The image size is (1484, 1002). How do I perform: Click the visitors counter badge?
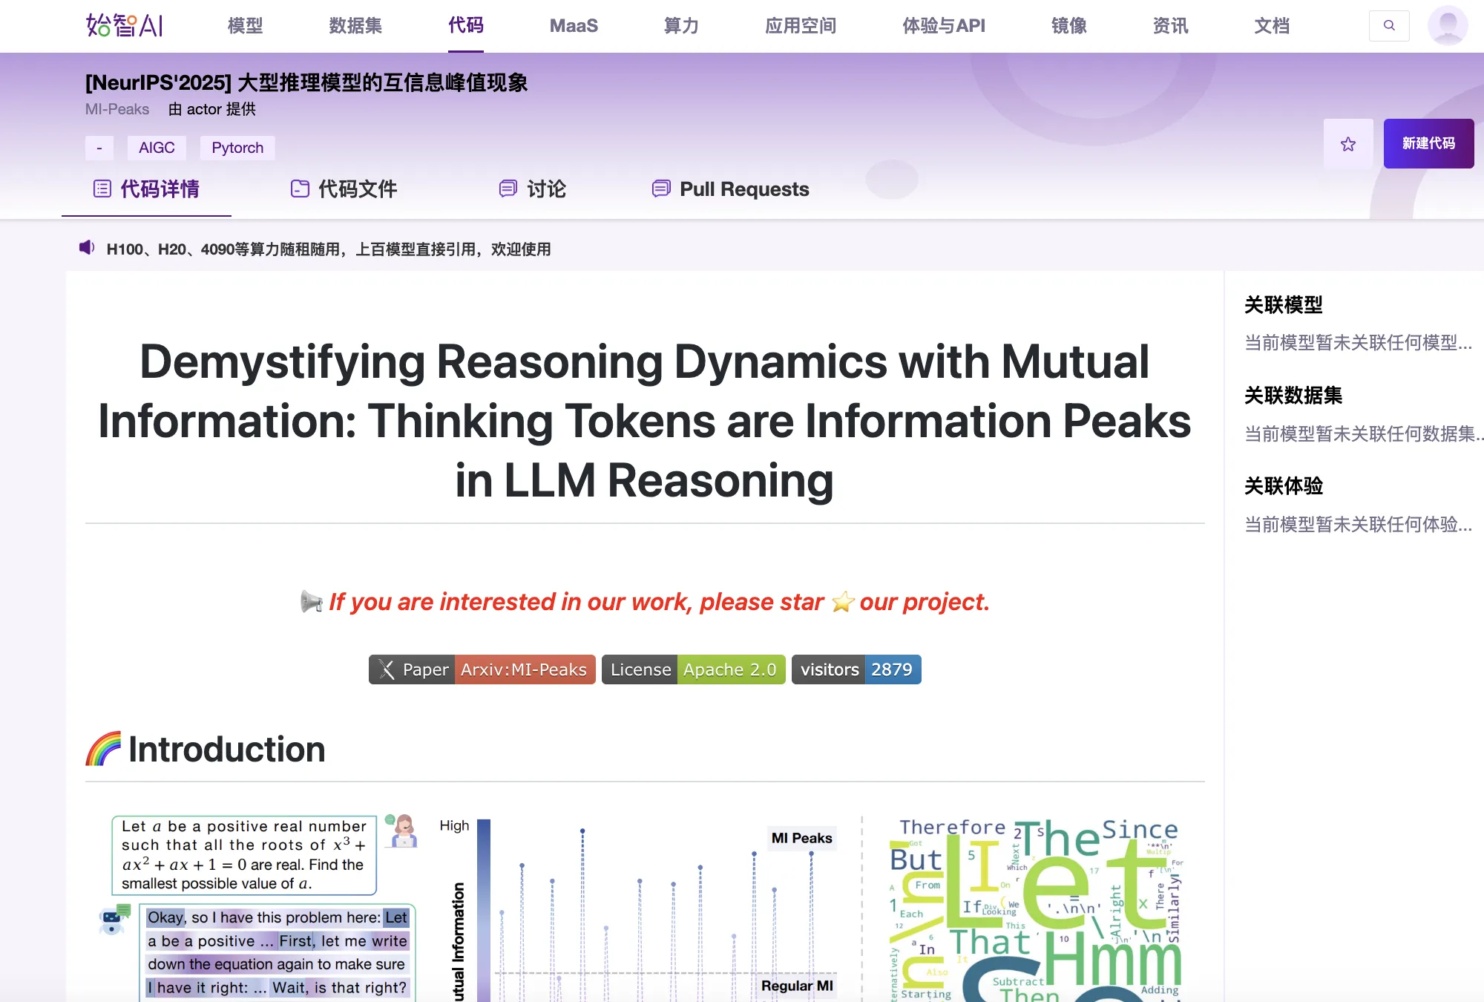tap(856, 669)
